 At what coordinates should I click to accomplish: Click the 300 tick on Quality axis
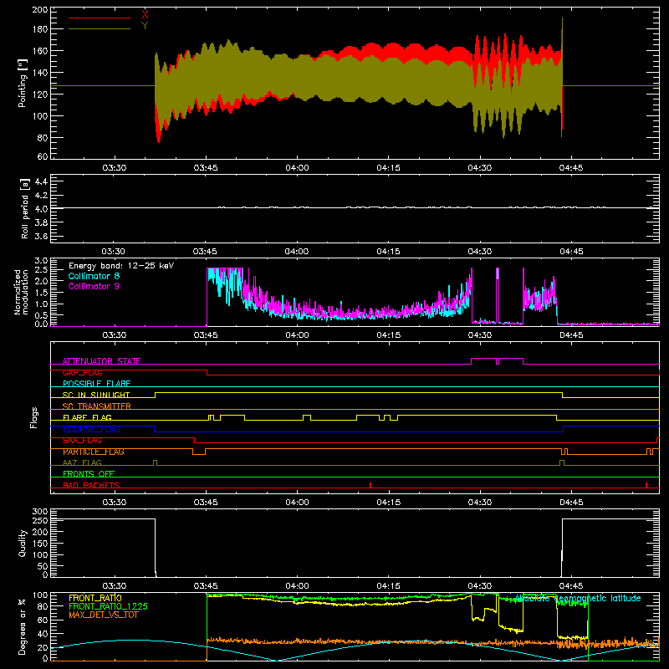pyautogui.click(x=40, y=511)
